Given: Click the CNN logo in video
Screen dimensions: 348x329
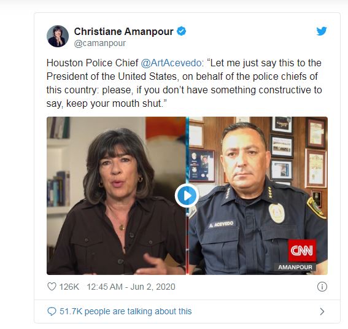Looking at the screenshot, I should tap(302, 250).
